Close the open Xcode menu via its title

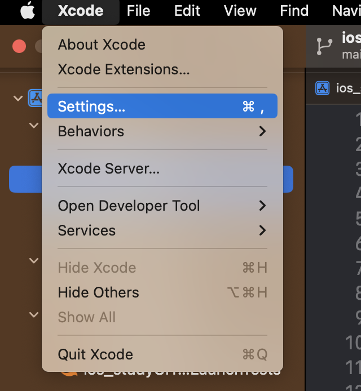coord(81,11)
